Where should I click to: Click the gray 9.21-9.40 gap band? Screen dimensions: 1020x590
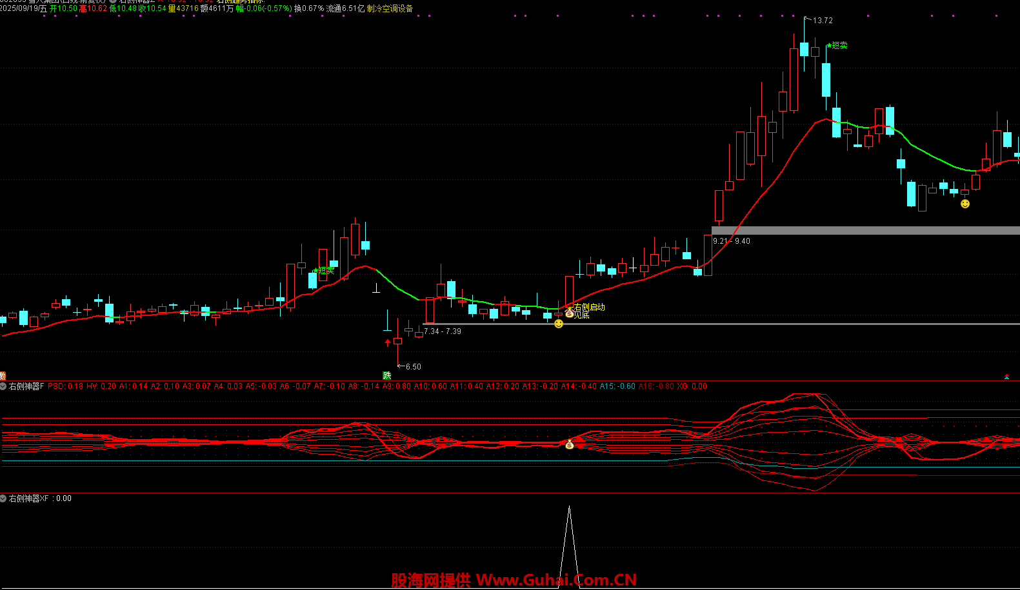click(x=865, y=230)
